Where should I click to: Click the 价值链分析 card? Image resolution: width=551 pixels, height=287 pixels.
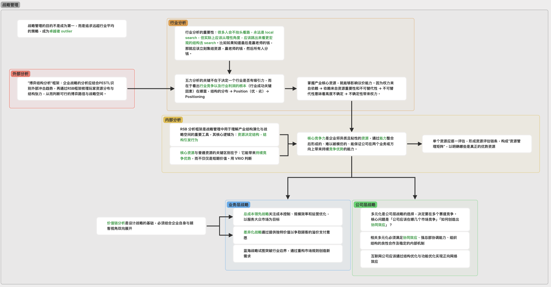151,226
